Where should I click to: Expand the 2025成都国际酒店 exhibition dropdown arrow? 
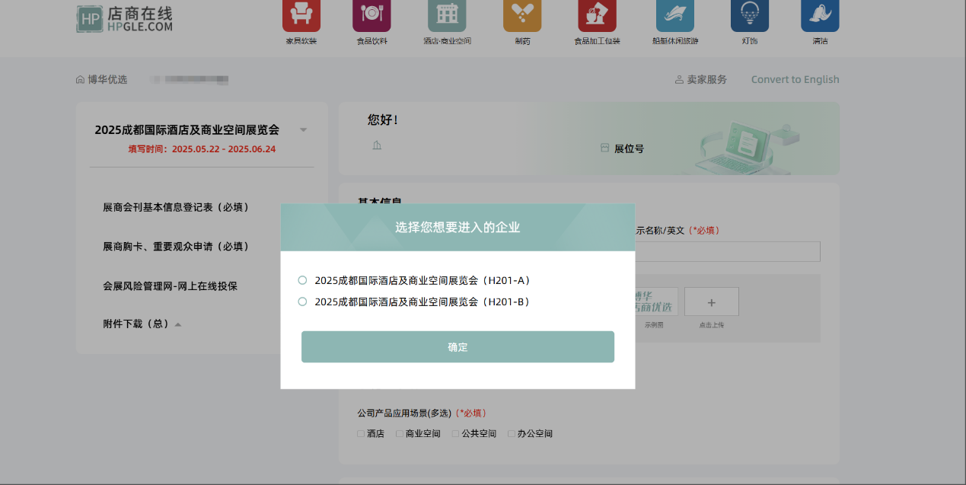click(304, 130)
